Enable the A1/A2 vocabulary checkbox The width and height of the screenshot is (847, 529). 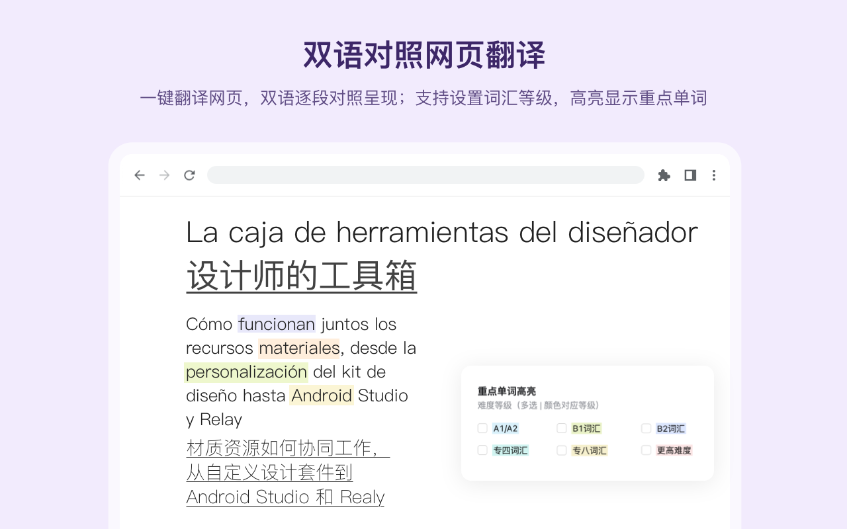point(482,428)
